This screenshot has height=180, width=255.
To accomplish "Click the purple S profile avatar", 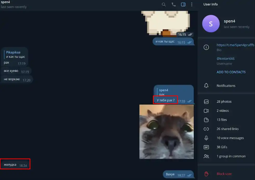I will click(x=211, y=24).
